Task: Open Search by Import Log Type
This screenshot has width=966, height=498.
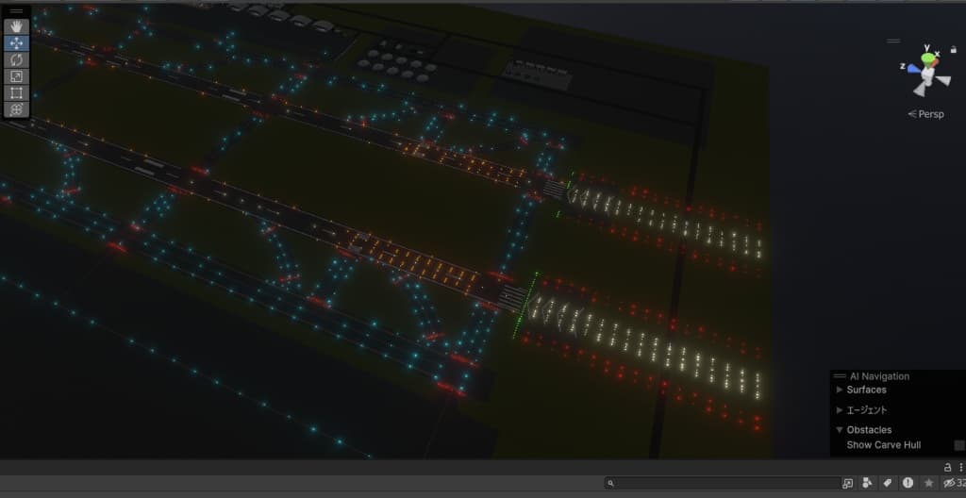Action: 908,483
